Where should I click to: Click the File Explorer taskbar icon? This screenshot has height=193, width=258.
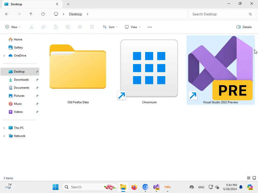click(123, 187)
